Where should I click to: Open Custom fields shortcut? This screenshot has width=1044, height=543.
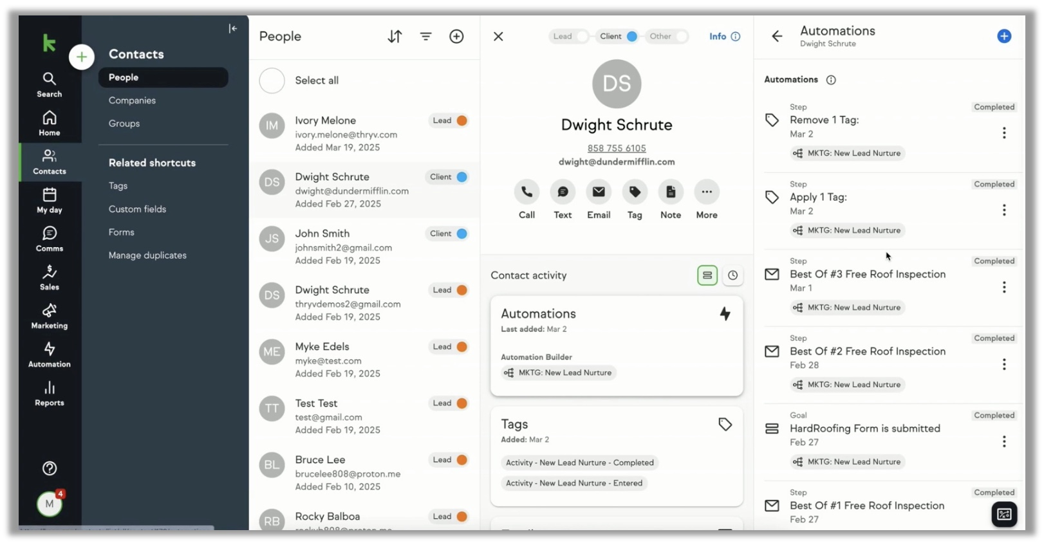(x=137, y=209)
